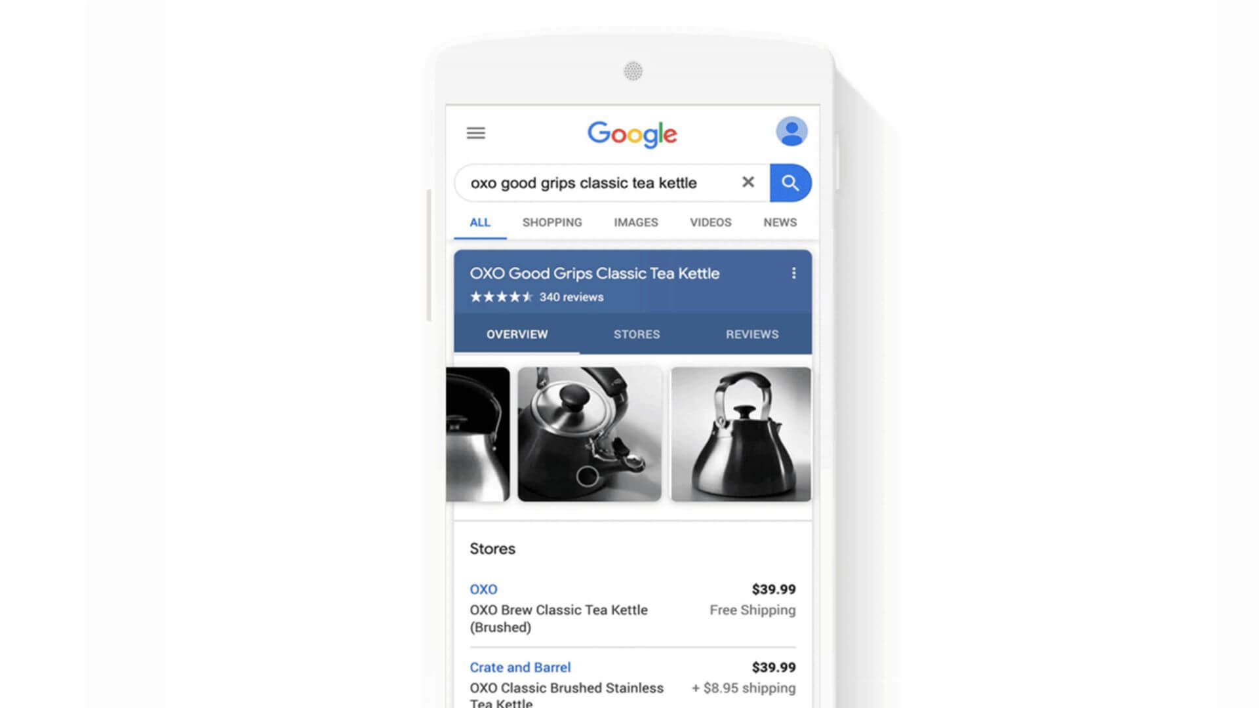Click the three-dot more options icon
Viewport: 1259px width, 708px height.
(x=794, y=271)
